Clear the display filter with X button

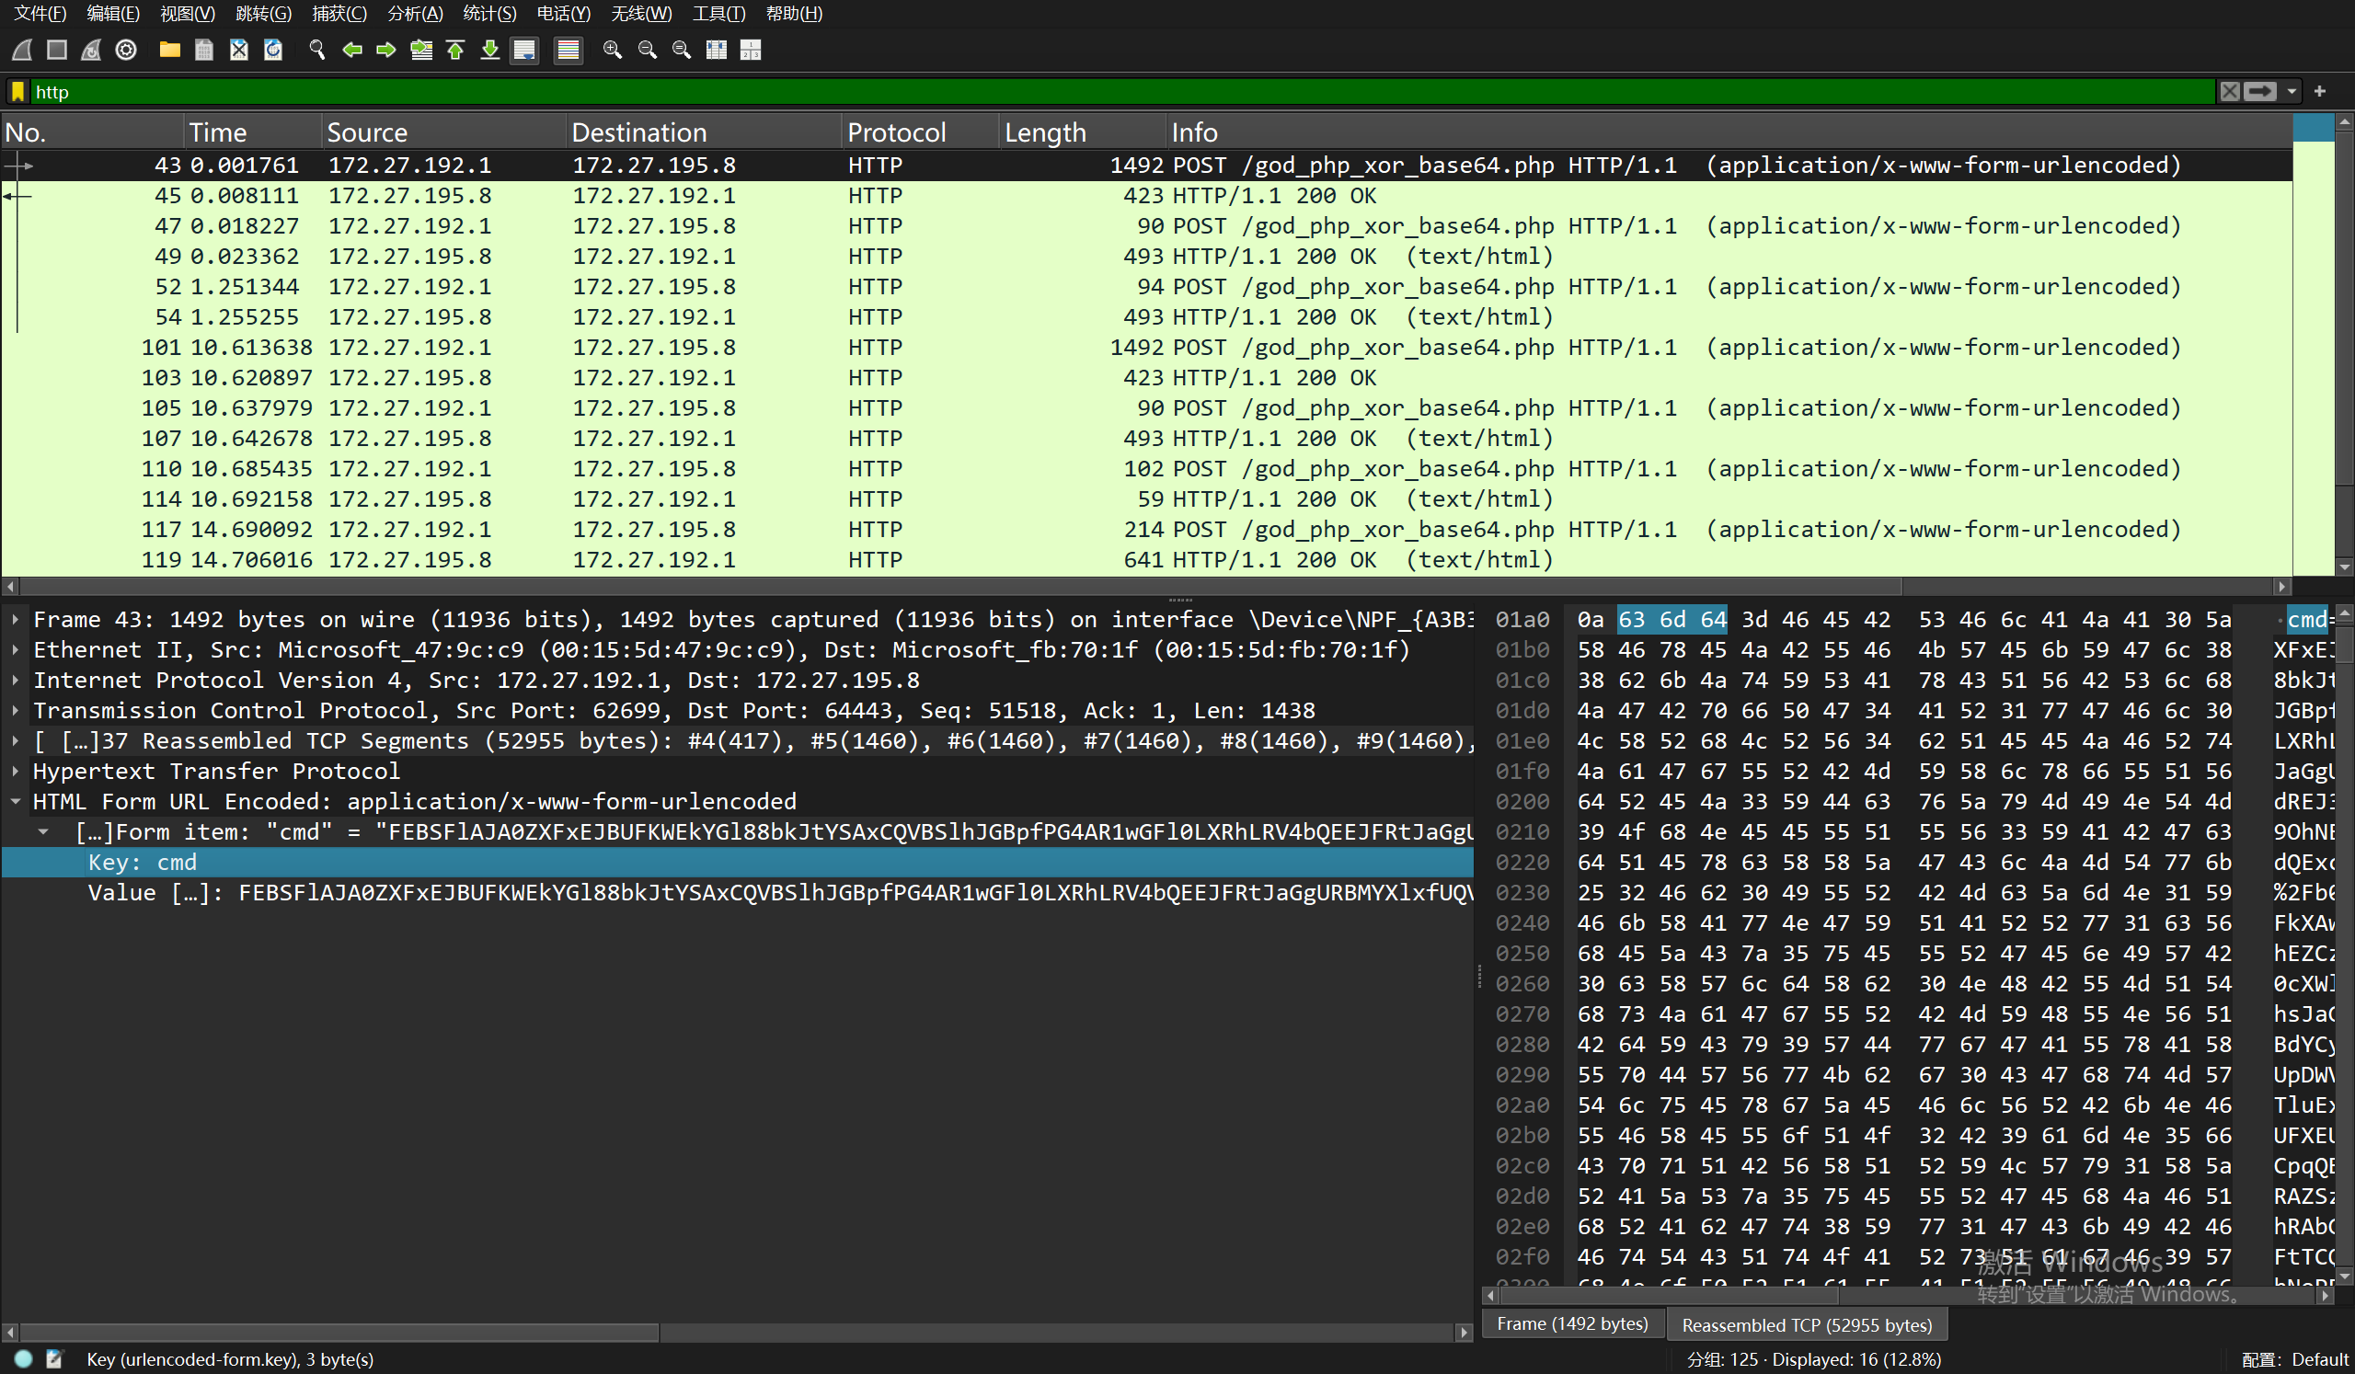[2230, 92]
